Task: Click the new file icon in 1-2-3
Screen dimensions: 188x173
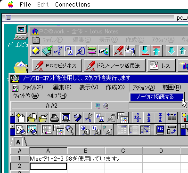Action: click(21, 118)
